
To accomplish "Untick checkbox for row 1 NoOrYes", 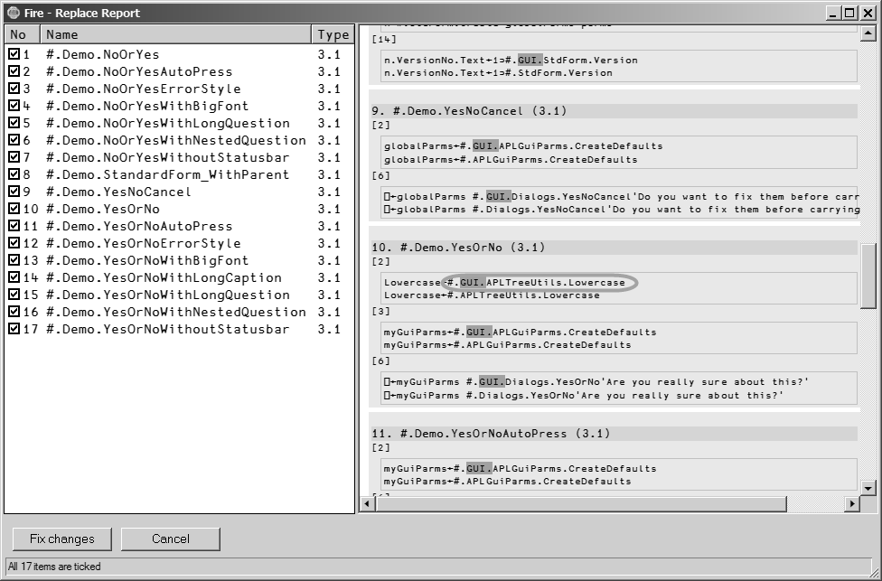I will 14,54.
